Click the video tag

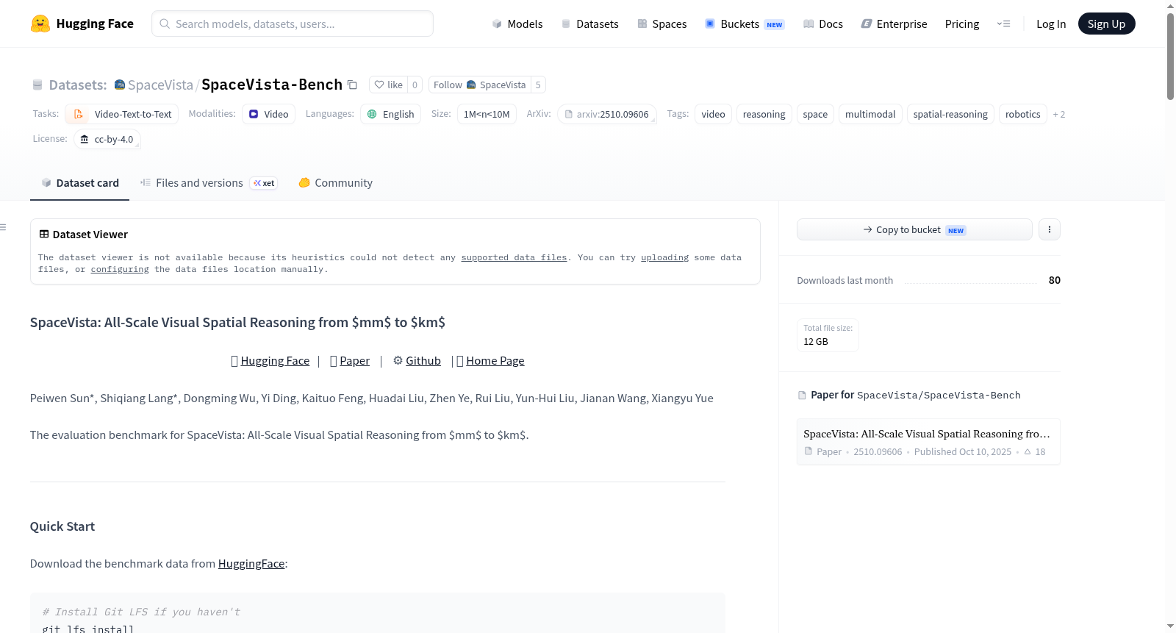[713, 114]
